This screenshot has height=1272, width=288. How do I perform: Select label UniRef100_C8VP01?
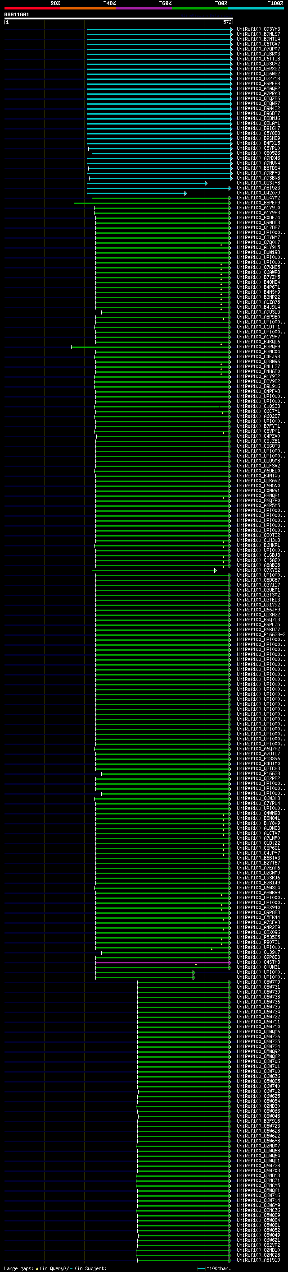[x=258, y=431]
